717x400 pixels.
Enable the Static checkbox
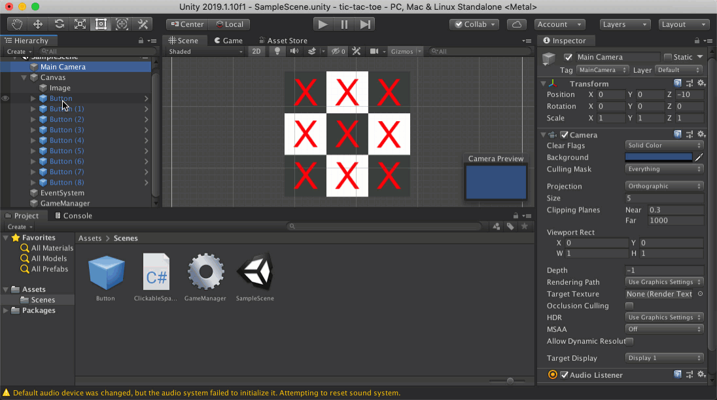point(668,57)
